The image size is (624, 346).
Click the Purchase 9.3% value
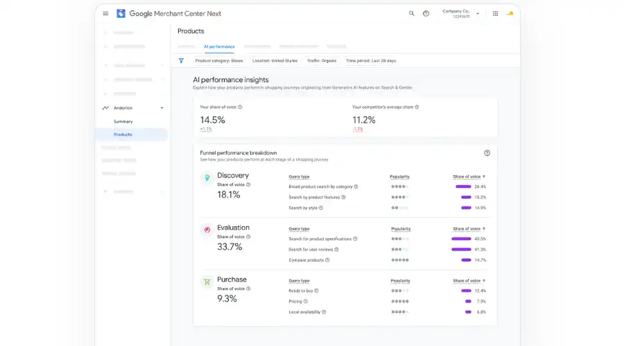pyautogui.click(x=227, y=299)
